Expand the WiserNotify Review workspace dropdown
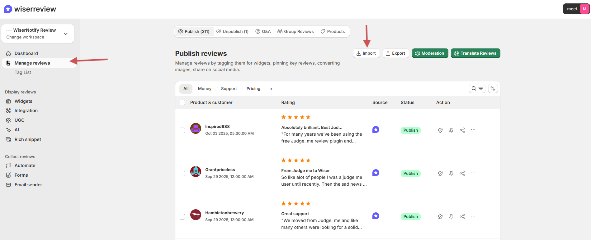The image size is (591, 240). coord(66,34)
